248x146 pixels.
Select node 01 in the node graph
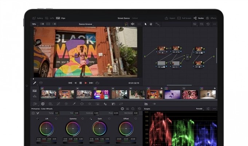(162, 50)
